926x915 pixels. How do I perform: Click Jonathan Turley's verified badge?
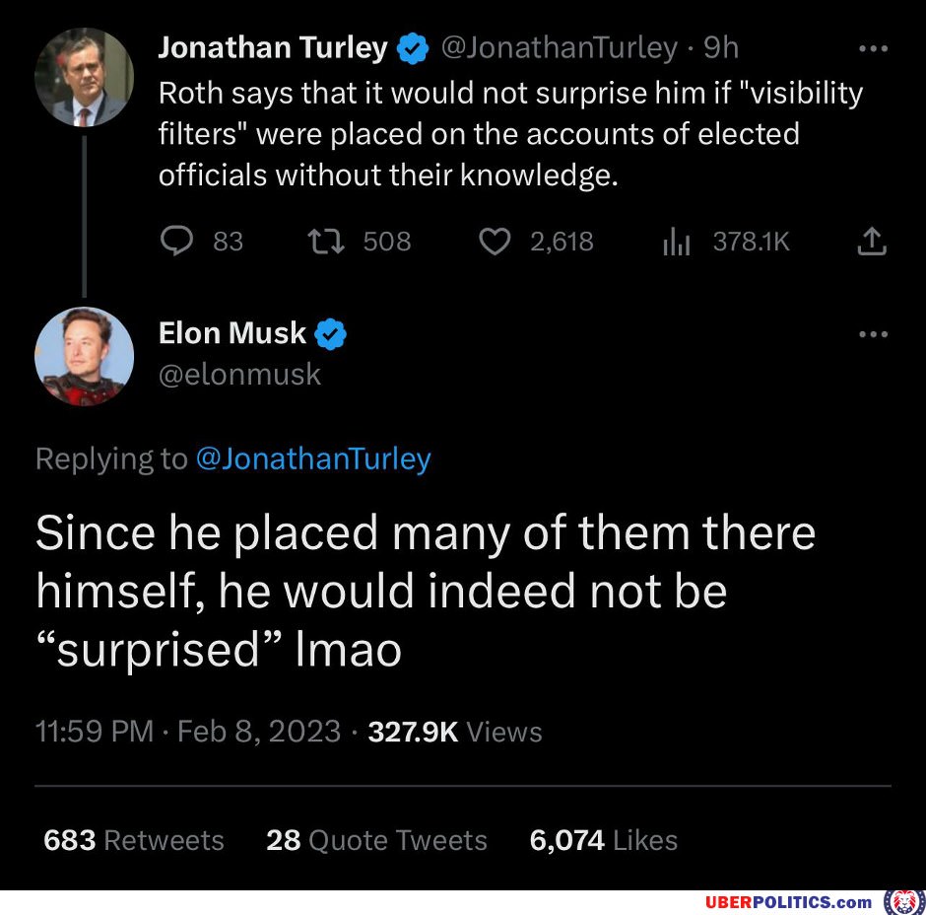click(411, 48)
